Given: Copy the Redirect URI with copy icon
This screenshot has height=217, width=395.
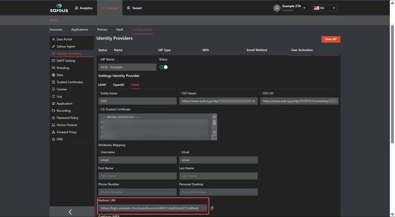Looking at the screenshot, I should (x=212, y=208).
